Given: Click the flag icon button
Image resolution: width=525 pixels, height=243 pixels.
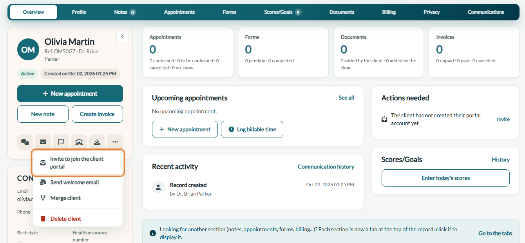Looking at the screenshot, I should pyautogui.click(x=61, y=142).
